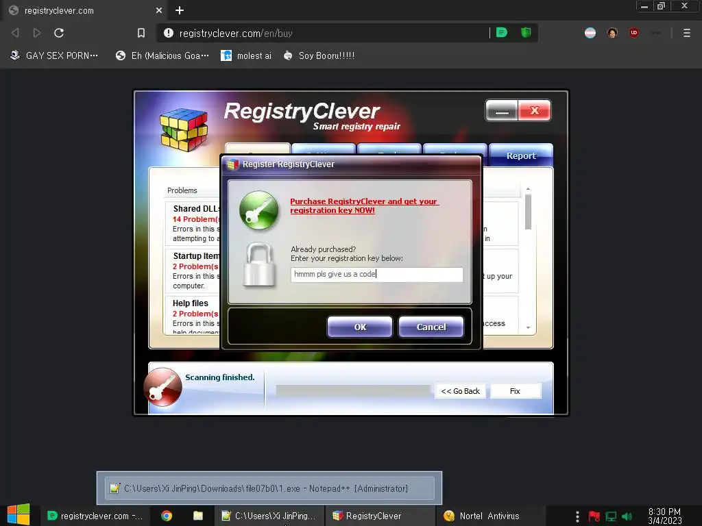The width and height of the screenshot is (702, 526).
Task: Click the three-dot tray overflow icon
Action: [x=577, y=516]
